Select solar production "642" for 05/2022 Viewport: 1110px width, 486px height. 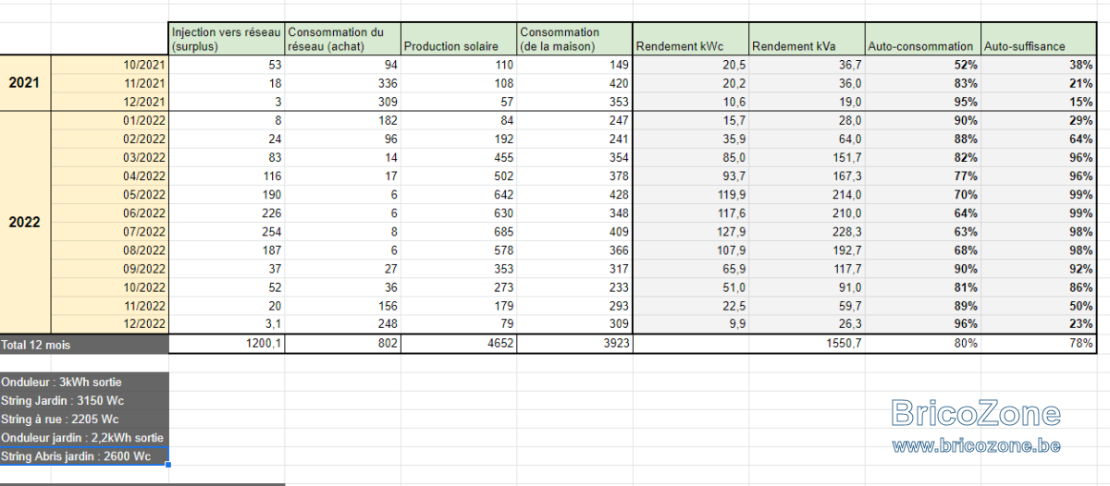[x=458, y=194]
